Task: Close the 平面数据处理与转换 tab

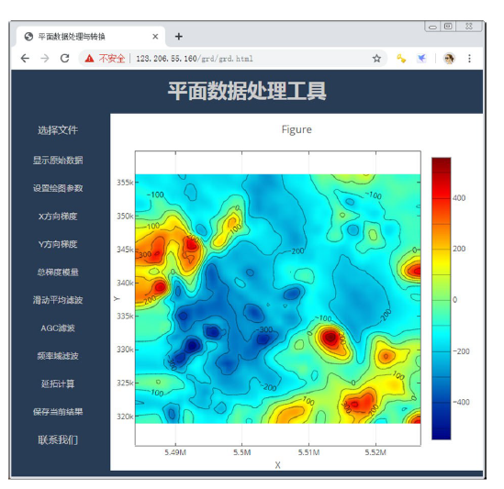Action: 155,37
